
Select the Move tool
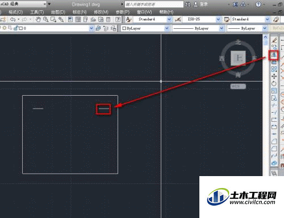click(x=274, y=76)
